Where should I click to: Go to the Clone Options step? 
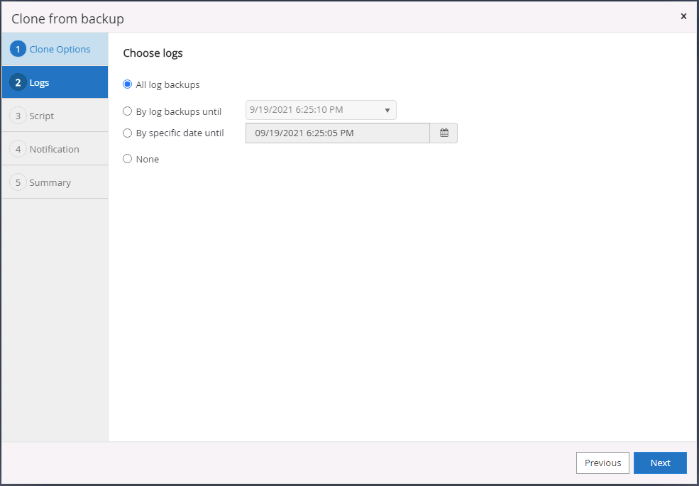(x=60, y=50)
